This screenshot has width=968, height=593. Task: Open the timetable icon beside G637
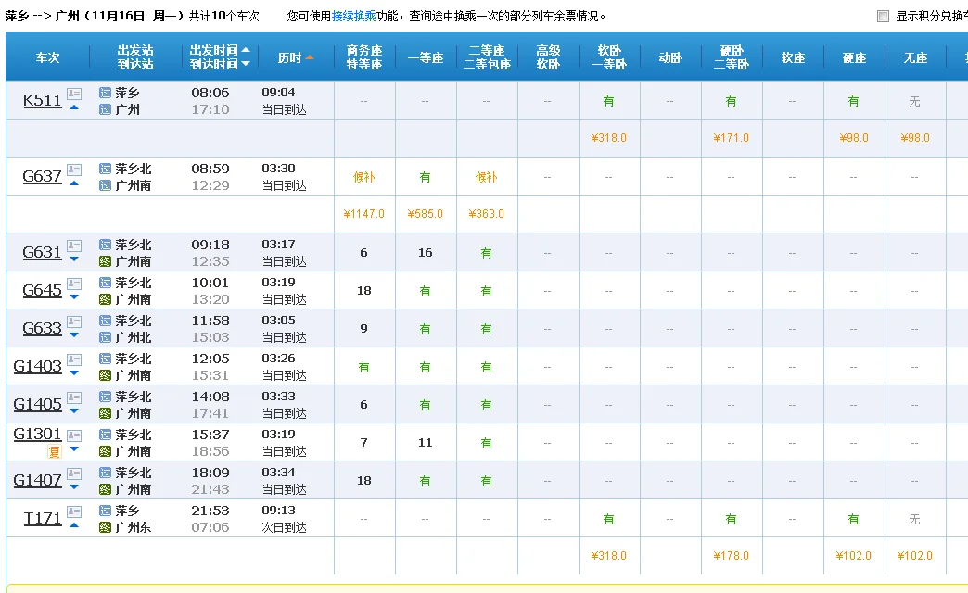(x=74, y=170)
